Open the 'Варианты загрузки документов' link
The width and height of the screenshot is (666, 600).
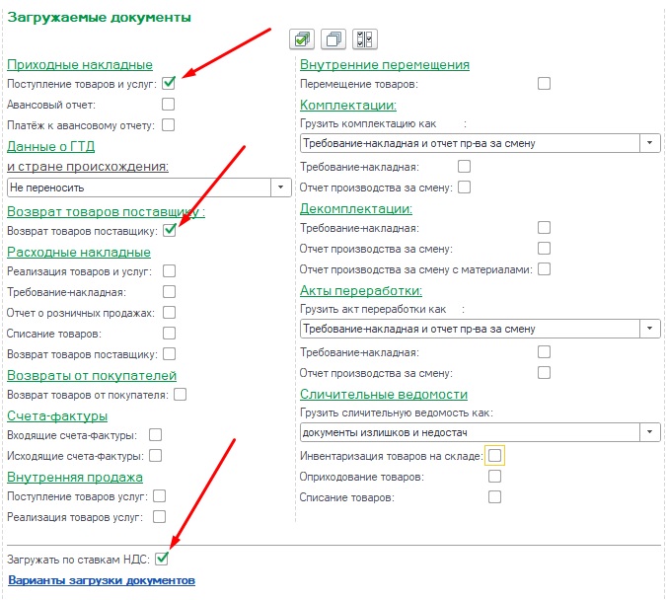point(102,579)
